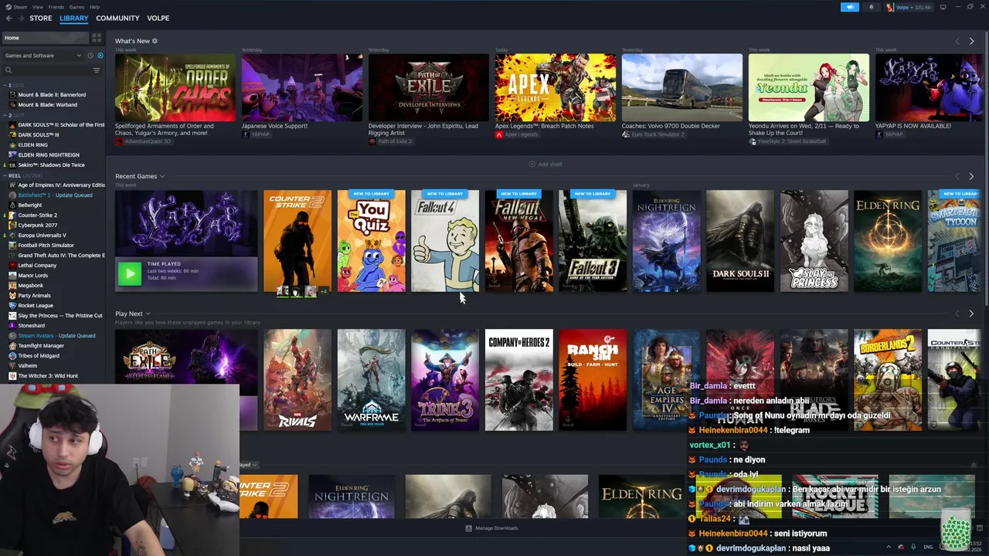Viewport: 989px width, 556px height.
Task: Open the Play Next shelf dropdown
Action: (x=148, y=314)
